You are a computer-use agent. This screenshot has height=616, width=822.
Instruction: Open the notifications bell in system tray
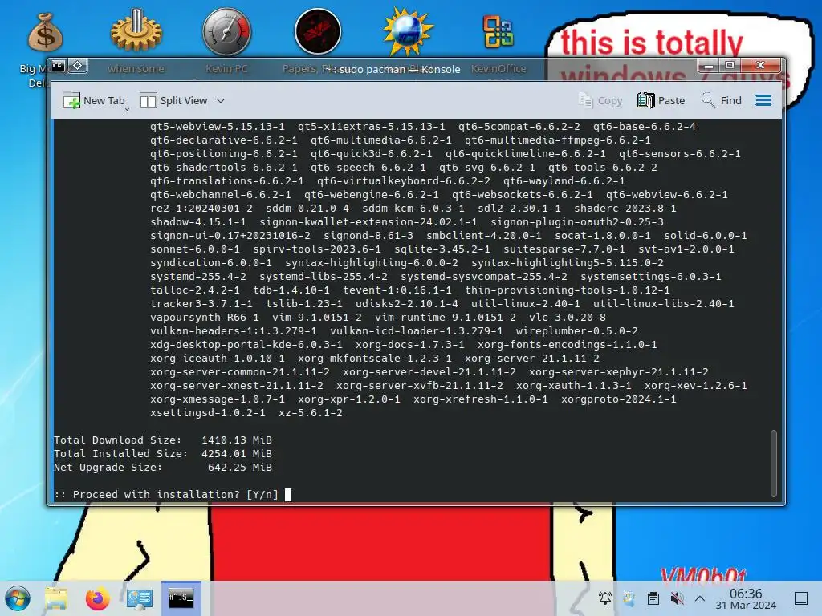coord(605,598)
